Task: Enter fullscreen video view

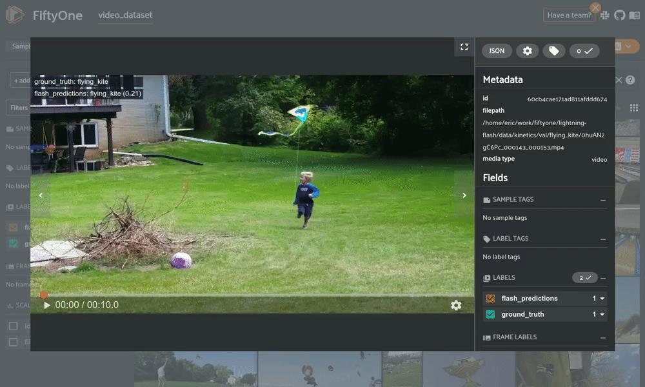Action: 464,47
